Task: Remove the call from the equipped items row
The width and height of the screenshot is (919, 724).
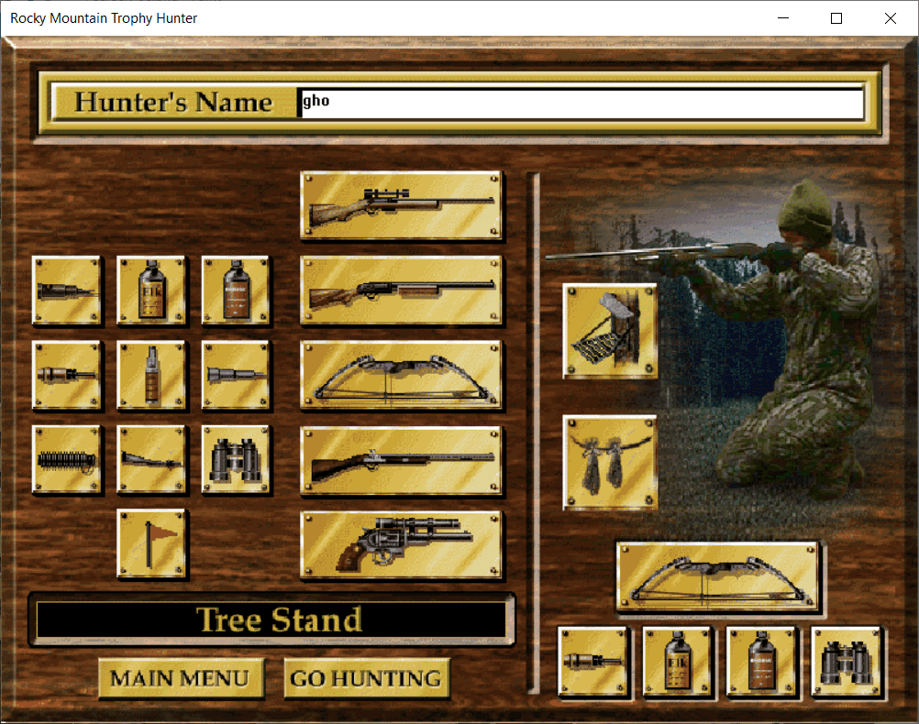Action: (593, 662)
